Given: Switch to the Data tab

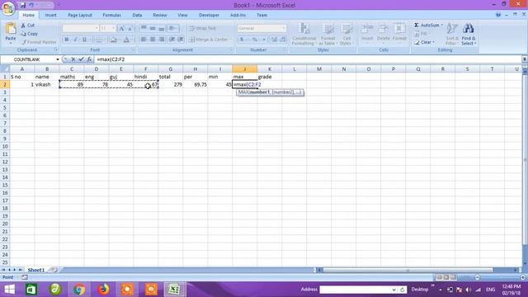Looking at the screenshot, I should pos(137,15).
